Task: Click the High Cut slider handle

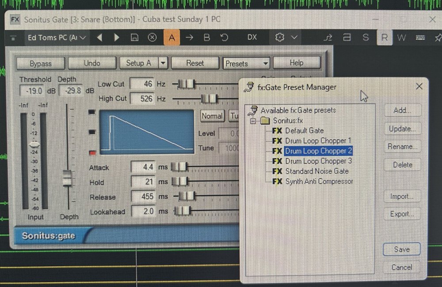Action: point(209,98)
